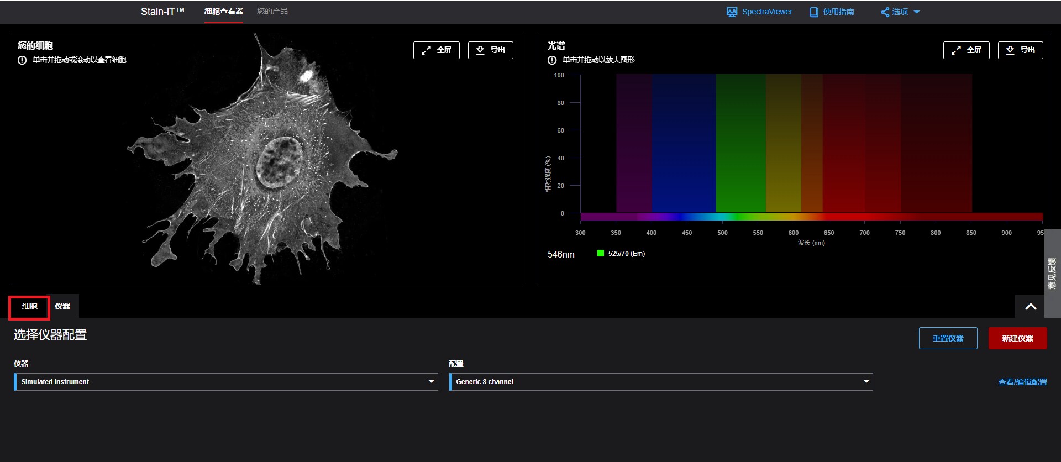Switch to the 仪器 tab

point(62,307)
